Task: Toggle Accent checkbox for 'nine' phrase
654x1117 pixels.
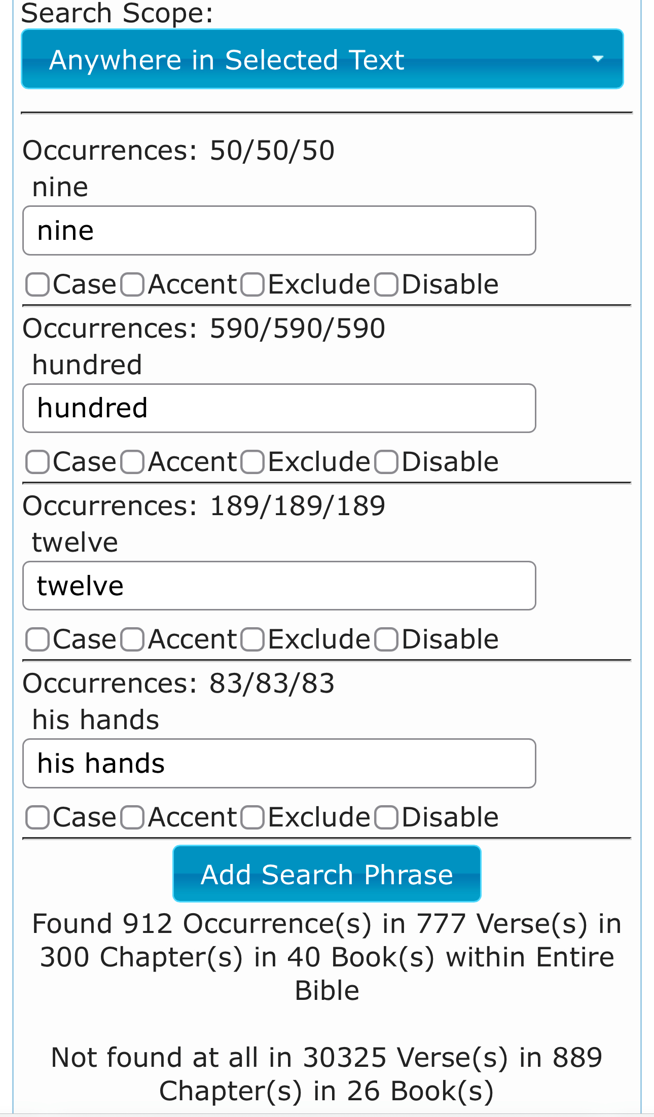Action: (x=133, y=284)
